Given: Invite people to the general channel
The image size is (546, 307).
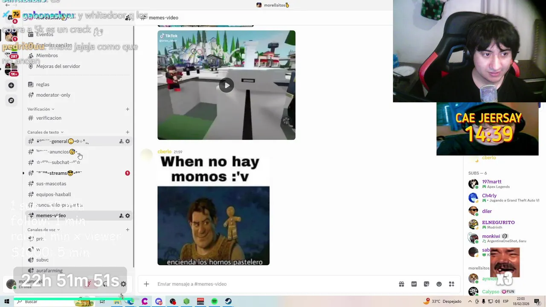Looking at the screenshot, I should coord(121,142).
